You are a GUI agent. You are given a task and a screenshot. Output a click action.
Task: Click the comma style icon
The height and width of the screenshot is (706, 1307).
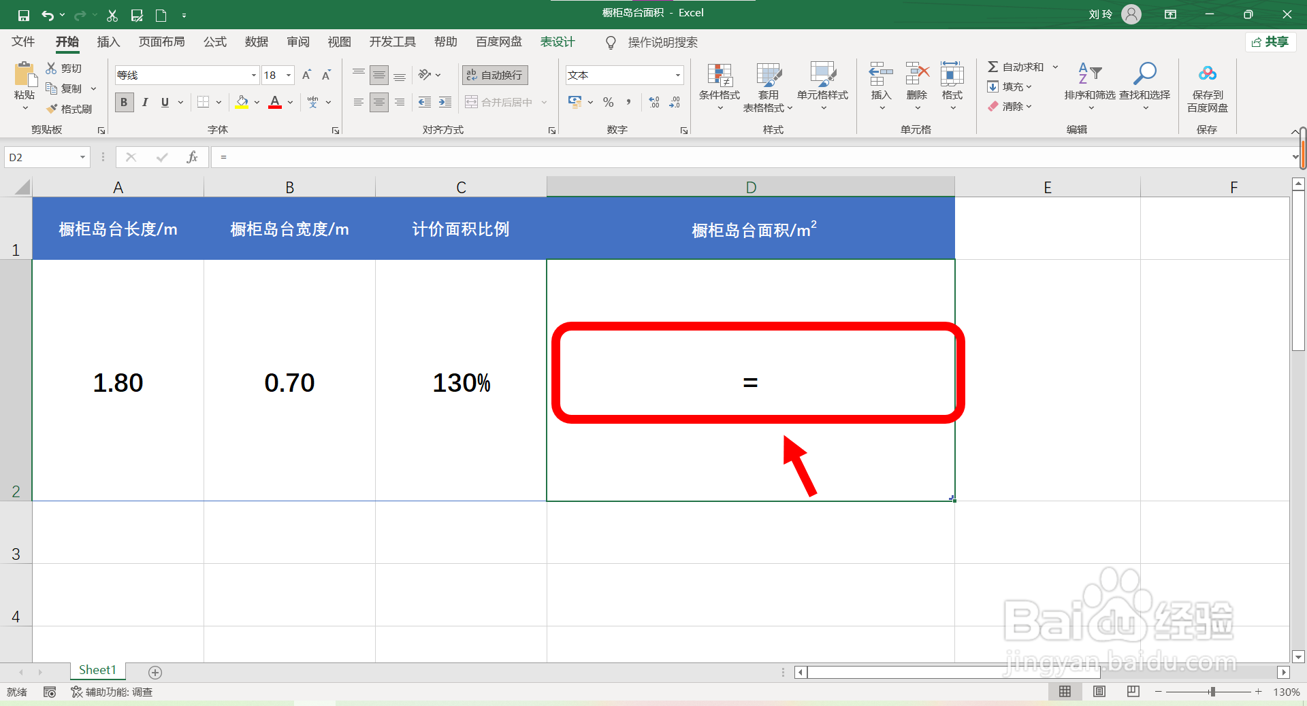point(628,102)
